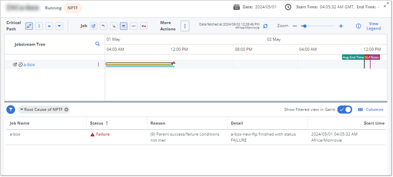Image resolution: width=393 pixels, height=177 pixels.
Task: Click the red-blue job status icon
Action: click(143, 26)
